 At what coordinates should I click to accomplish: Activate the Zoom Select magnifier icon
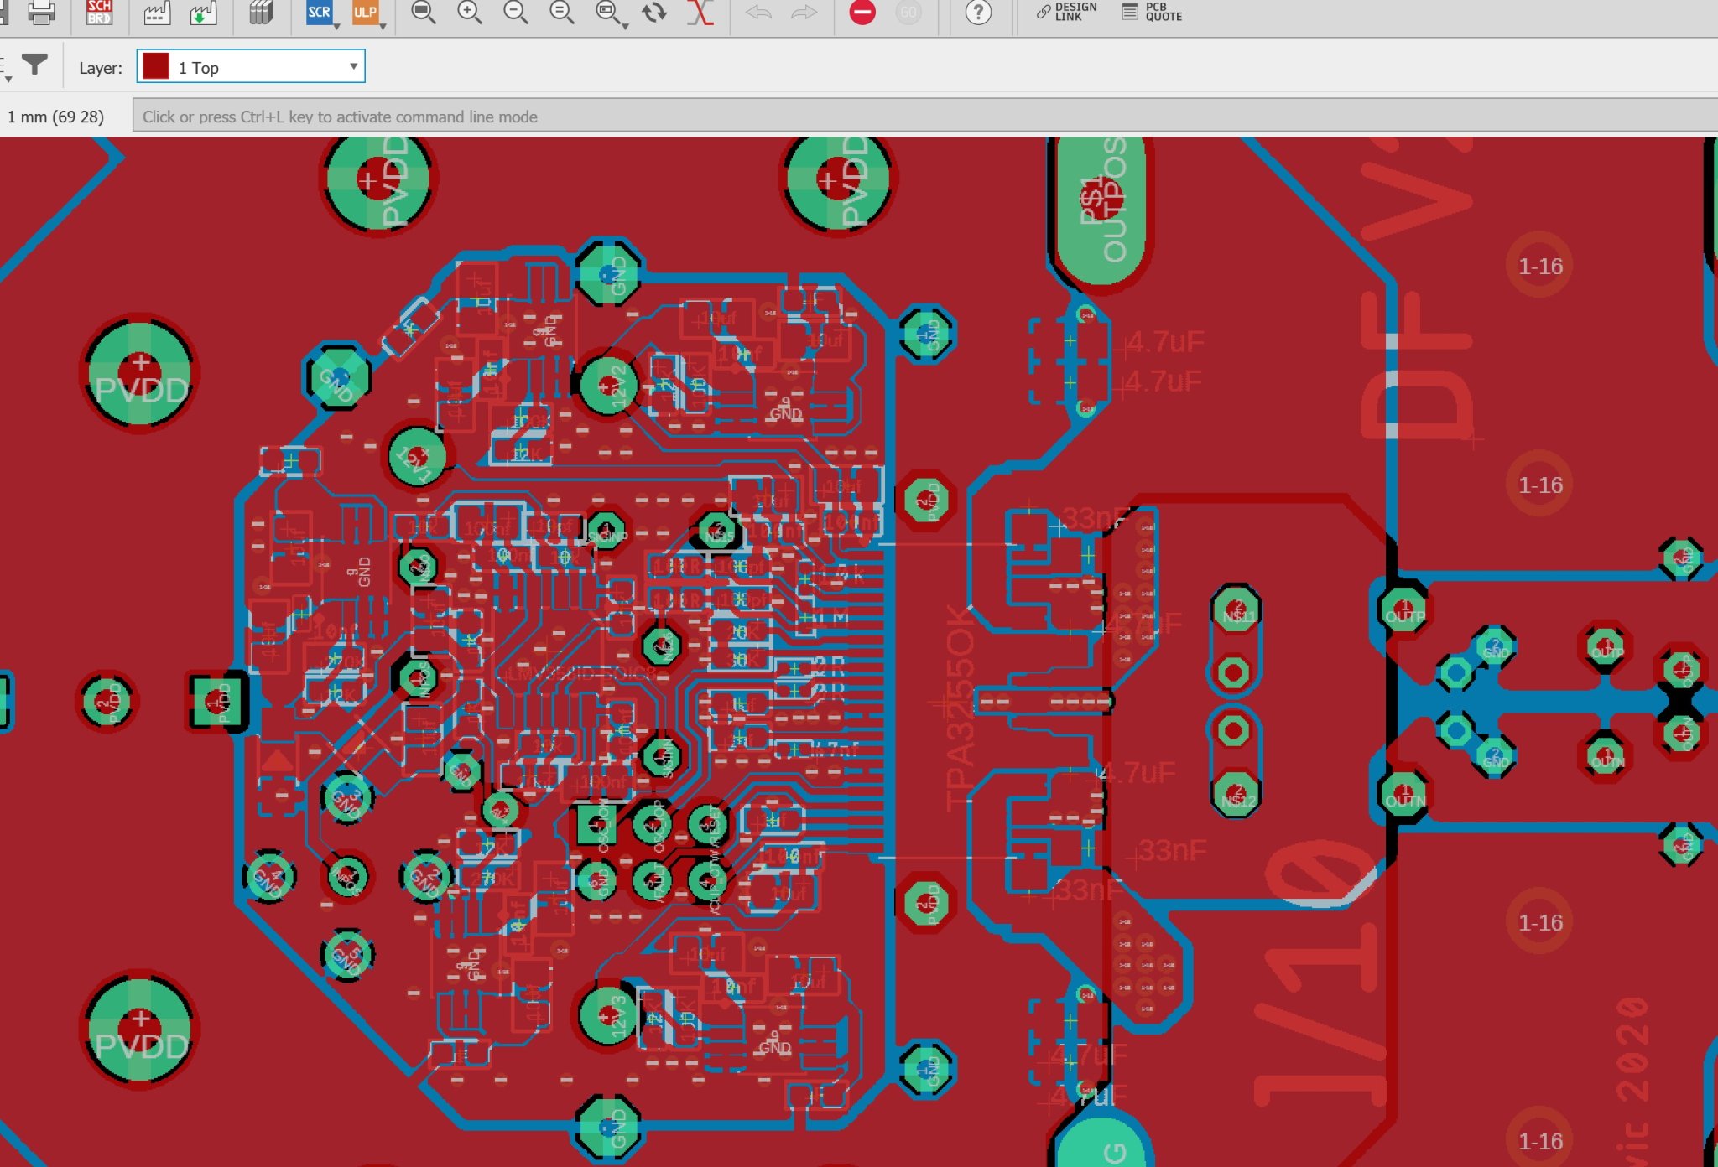click(x=607, y=12)
